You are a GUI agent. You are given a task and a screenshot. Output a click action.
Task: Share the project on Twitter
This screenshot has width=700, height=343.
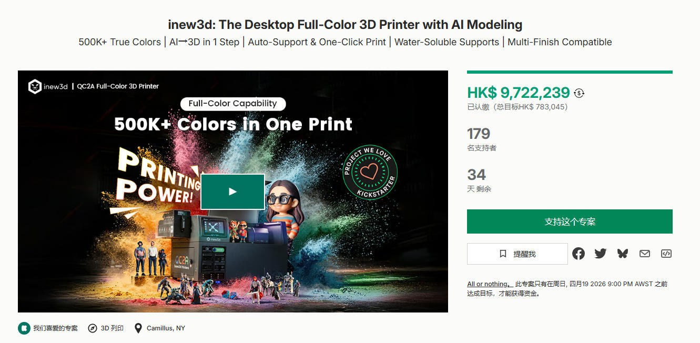coord(601,254)
